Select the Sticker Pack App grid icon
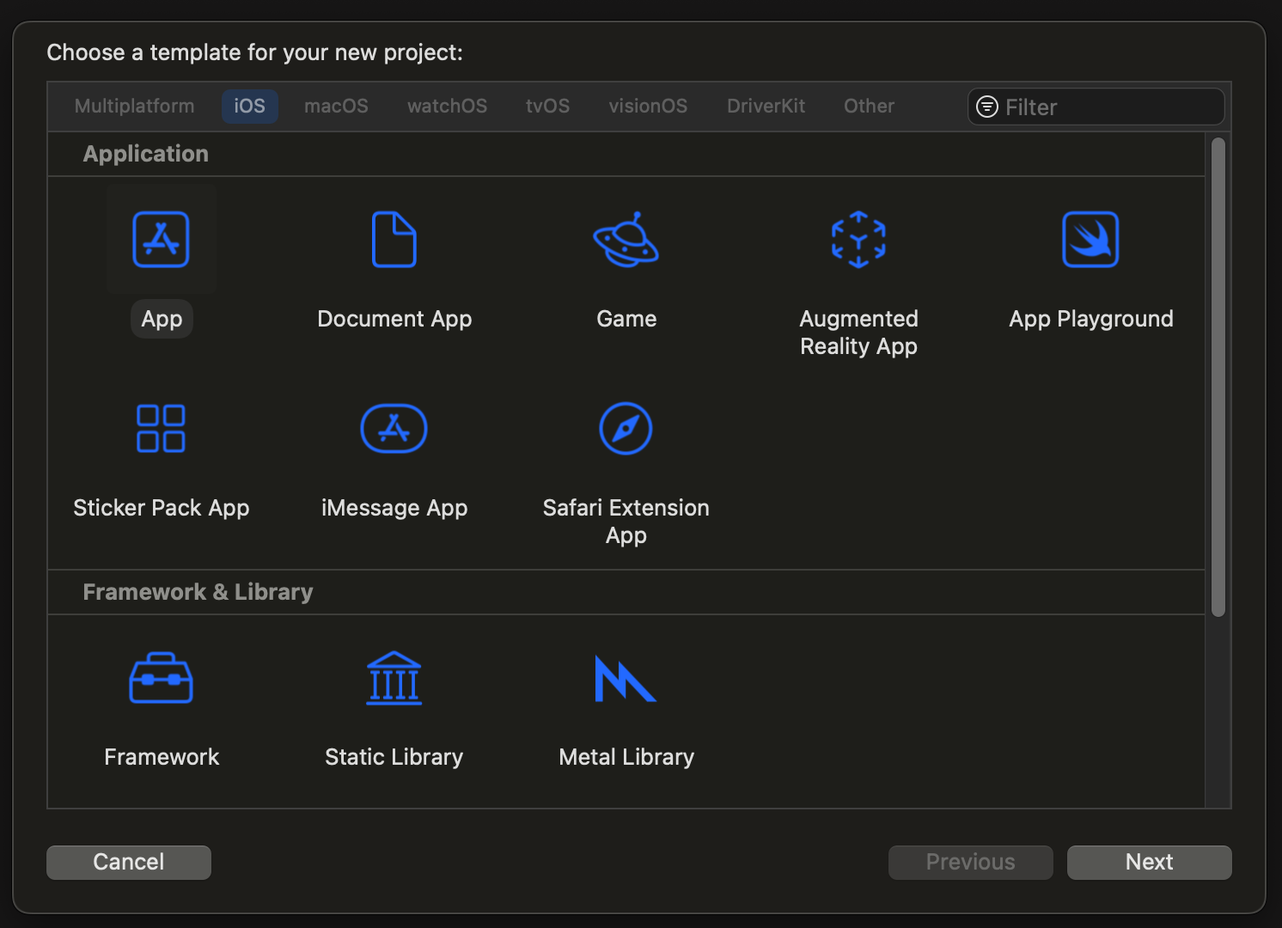This screenshot has width=1282, height=928. (162, 429)
